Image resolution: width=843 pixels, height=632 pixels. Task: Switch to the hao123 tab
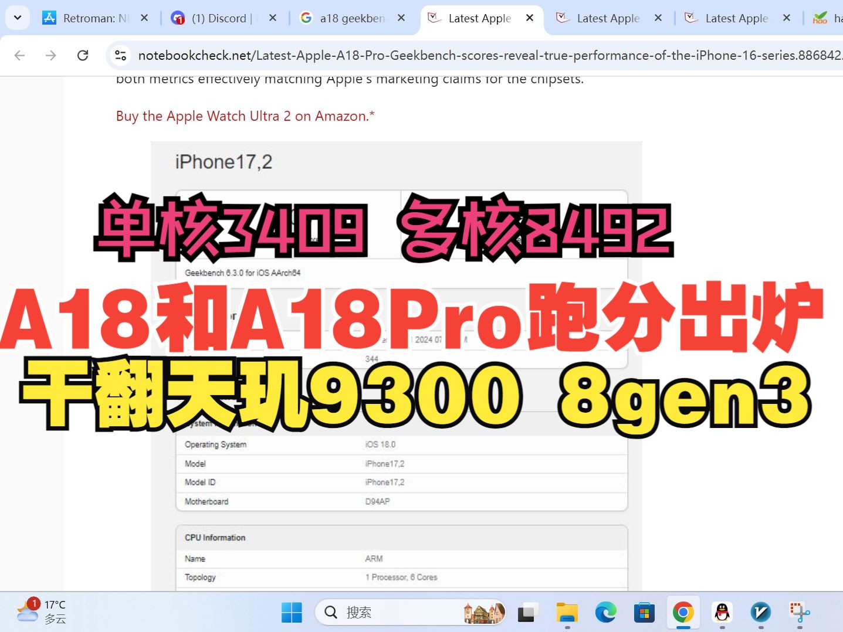pos(826,18)
